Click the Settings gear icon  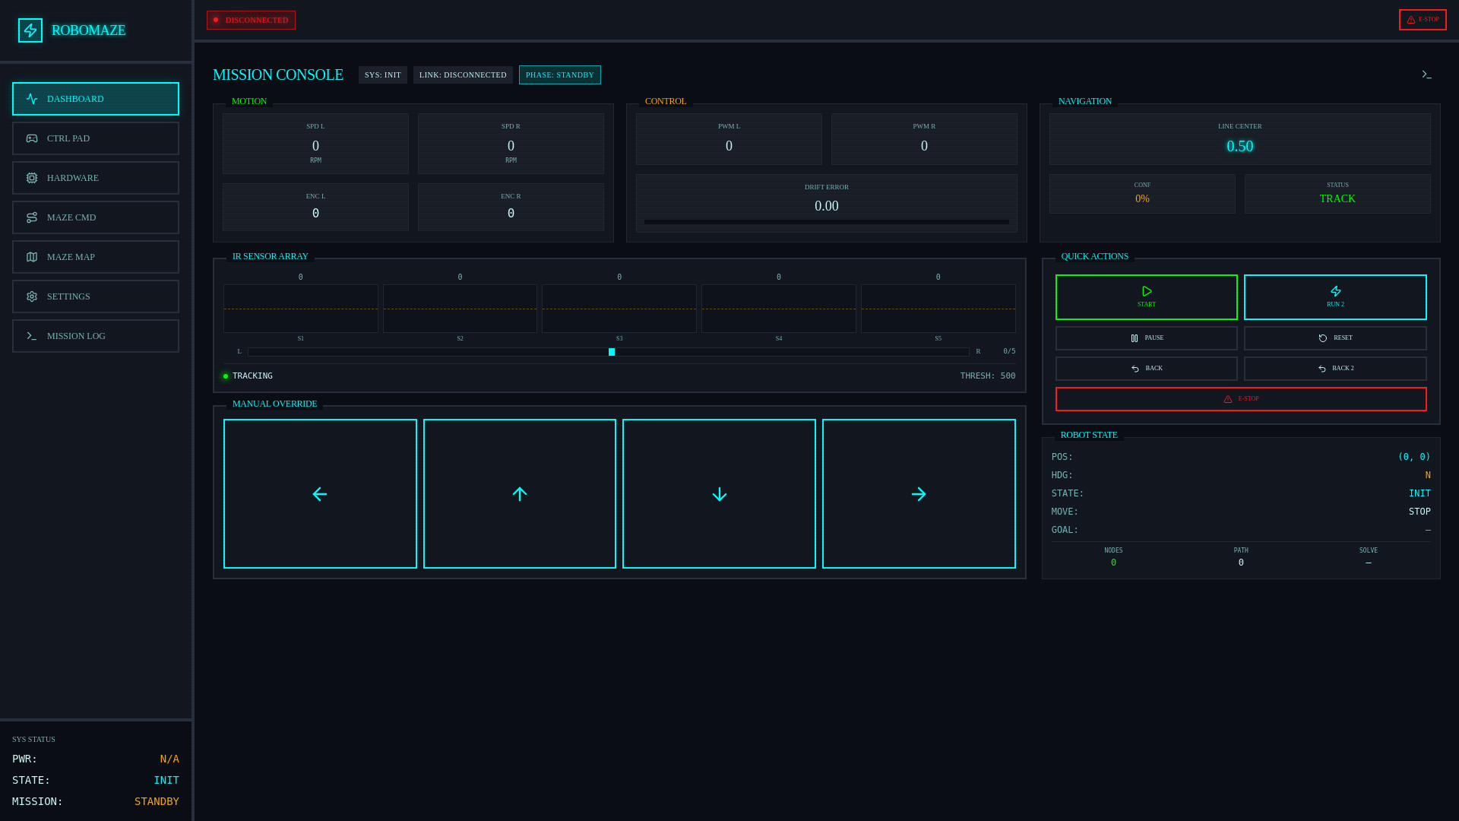32,296
